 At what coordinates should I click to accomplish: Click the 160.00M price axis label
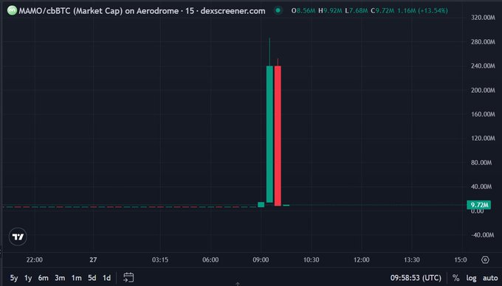click(x=483, y=114)
